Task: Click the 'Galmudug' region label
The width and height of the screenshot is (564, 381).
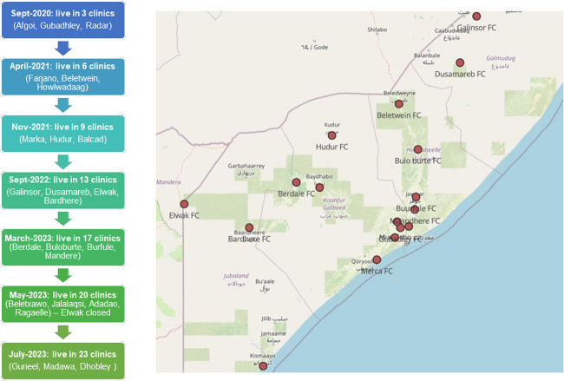Action: coord(501,58)
